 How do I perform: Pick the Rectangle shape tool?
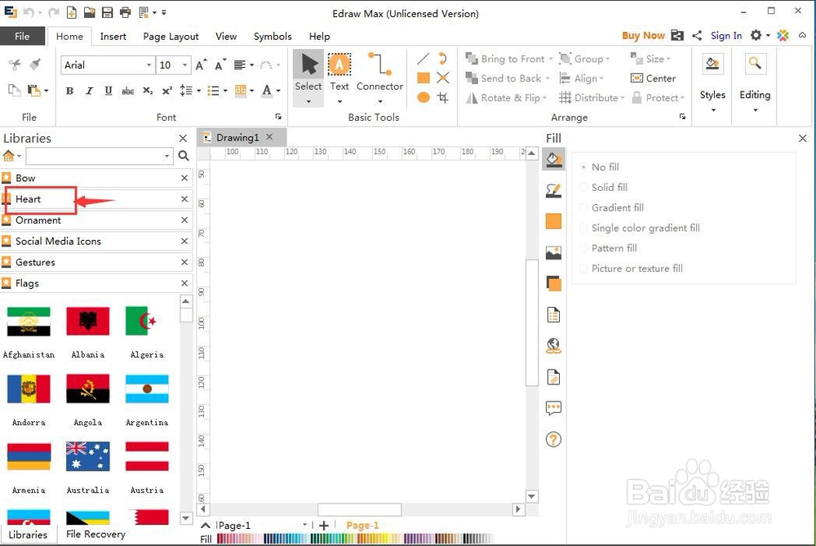pos(423,78)
